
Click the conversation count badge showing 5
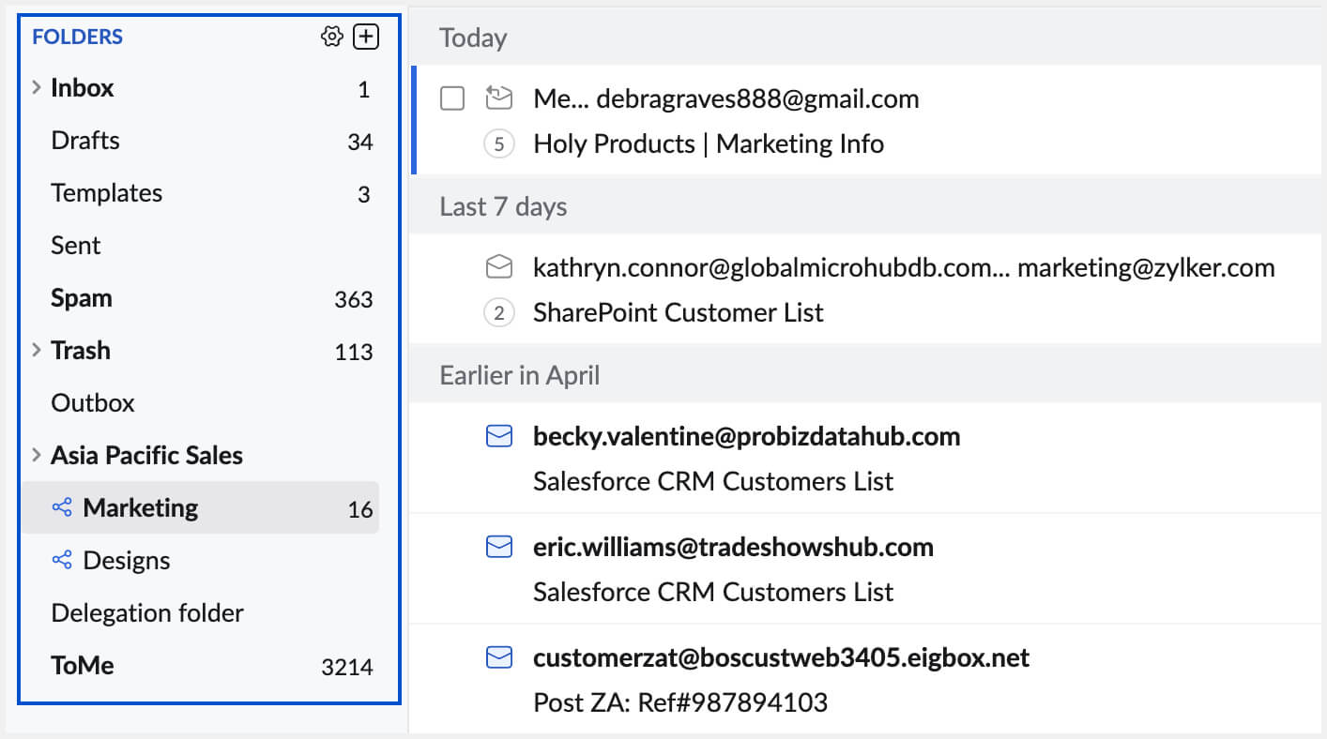498,143
